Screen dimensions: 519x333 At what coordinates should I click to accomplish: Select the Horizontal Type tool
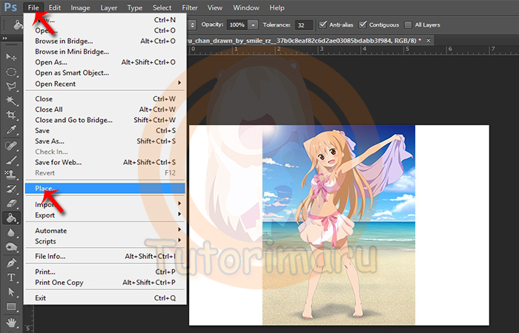point(11,277)
